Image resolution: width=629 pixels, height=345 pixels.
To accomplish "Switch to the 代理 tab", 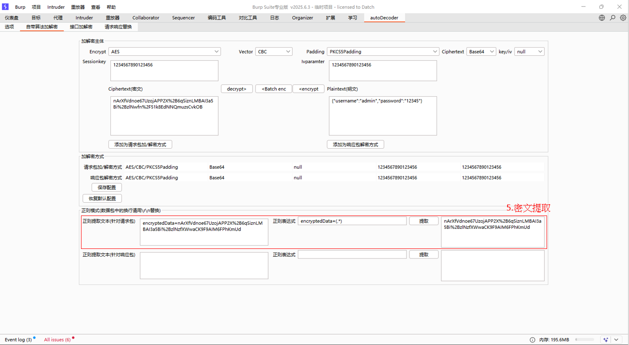I will (x=58, y=18).
